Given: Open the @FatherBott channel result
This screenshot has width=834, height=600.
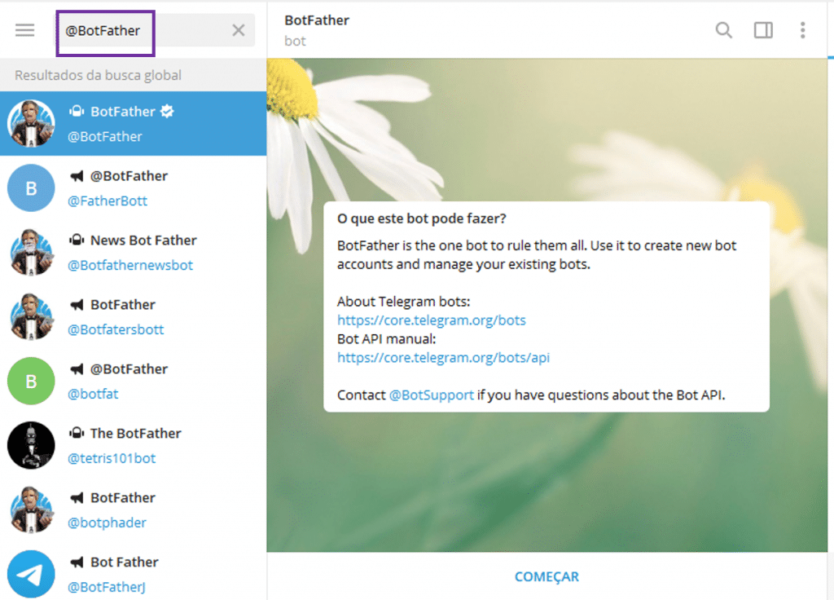Looking at the screenshot, I should [x=133, y=187].
